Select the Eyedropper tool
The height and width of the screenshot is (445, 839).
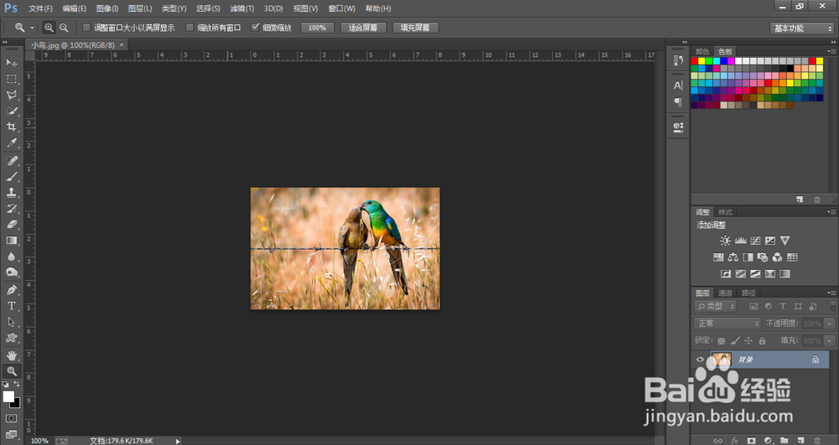click(x=11, y=143)
